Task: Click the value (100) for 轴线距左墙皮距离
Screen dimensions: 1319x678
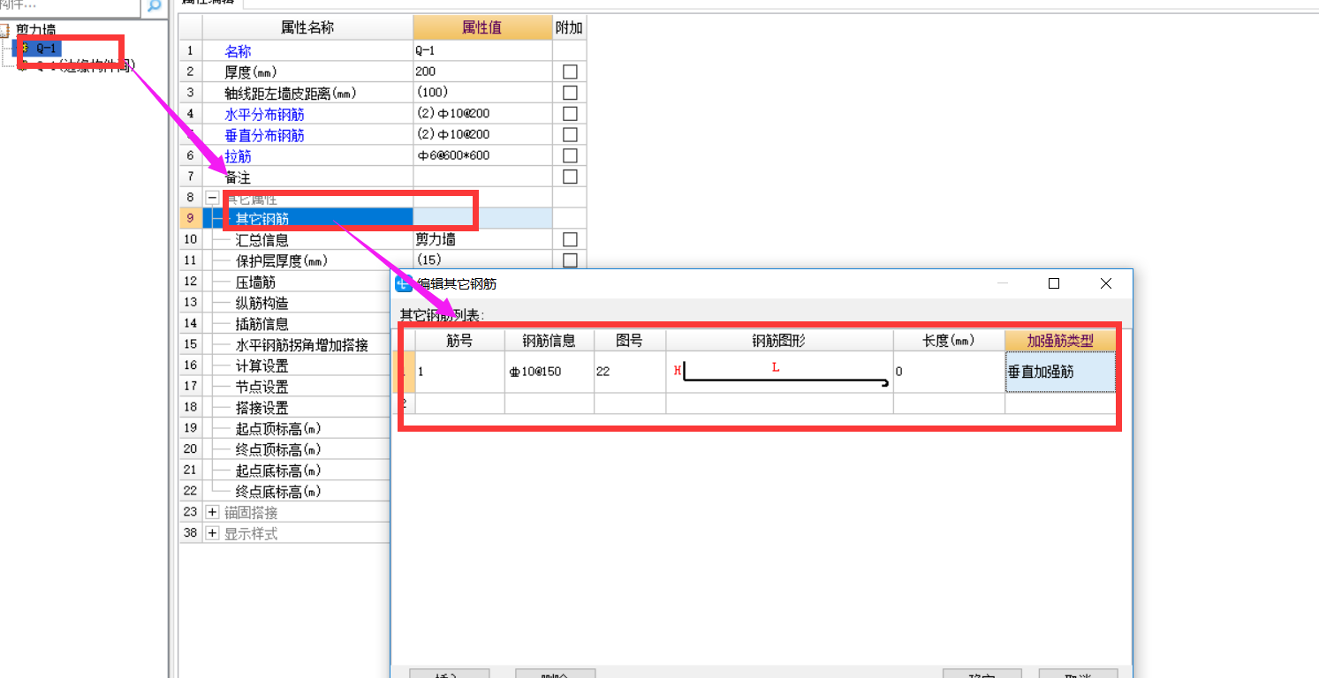Action: pos(482,93)
